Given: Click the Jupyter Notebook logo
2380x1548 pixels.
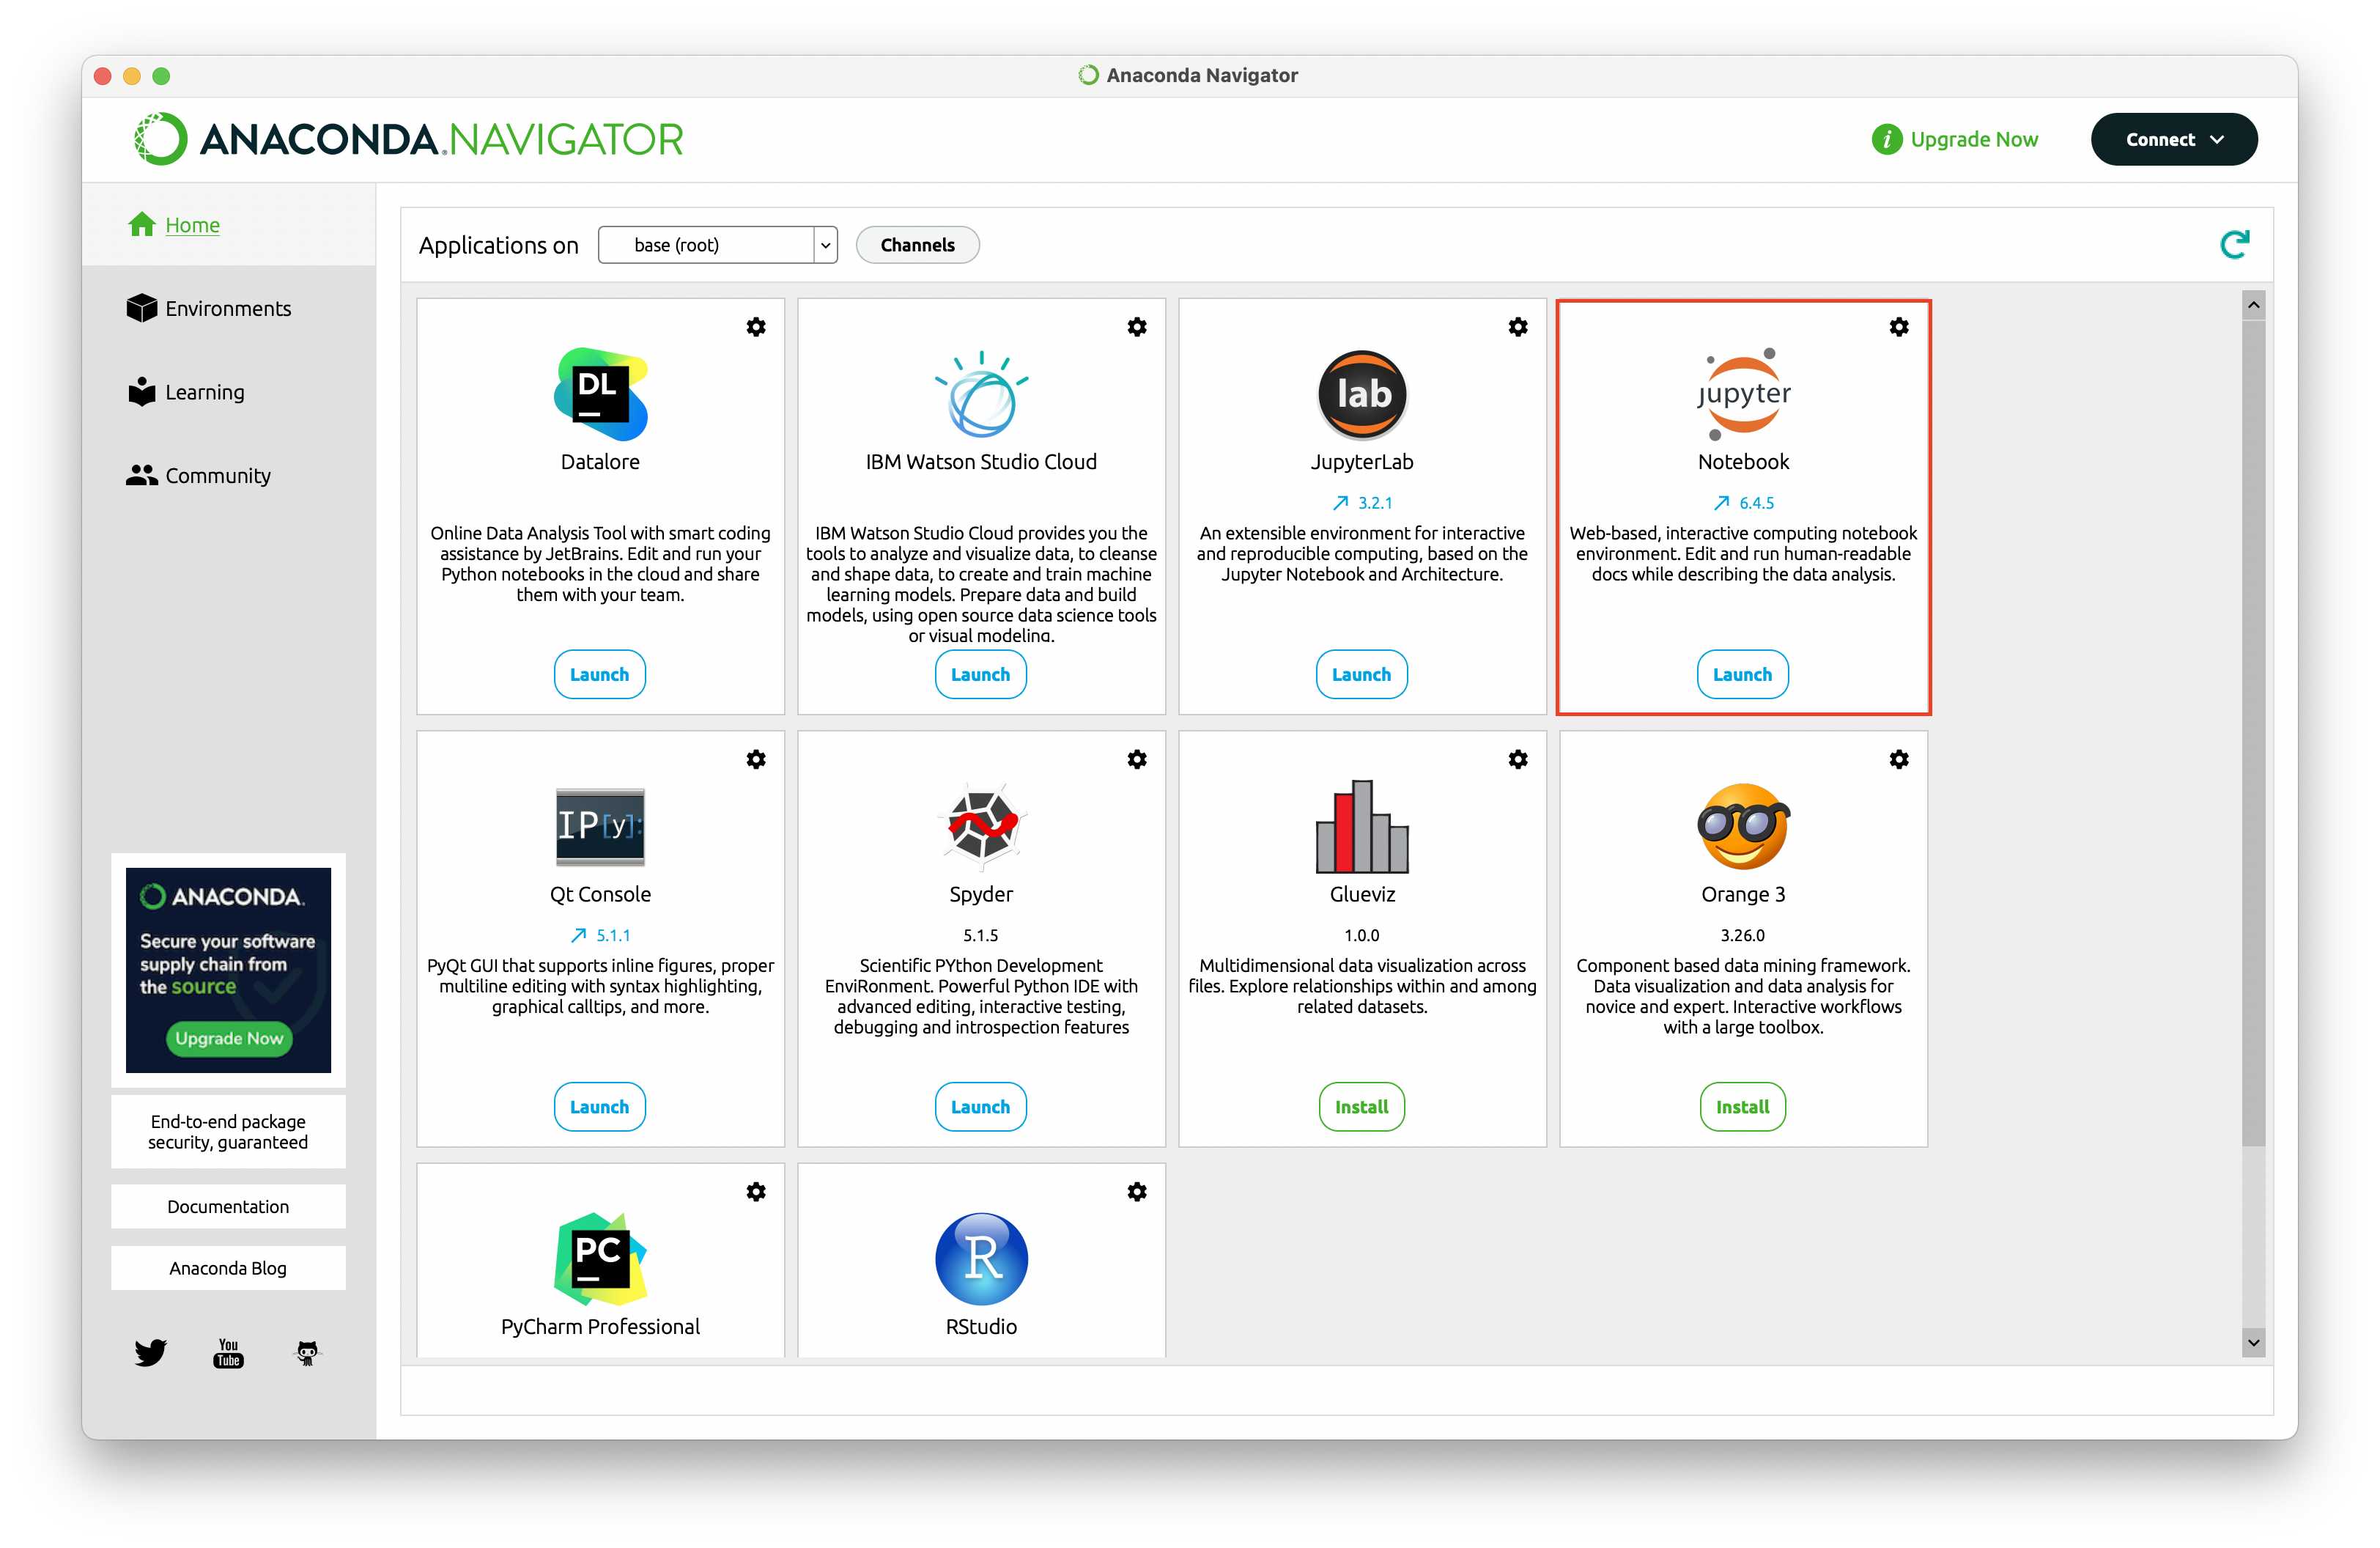Looking at the screenshot, I should (x=1743, y=394).
